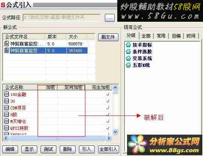Click the formula list scroll-down arrow
This screenshot has width=203, height=156.
coord(115,132)
